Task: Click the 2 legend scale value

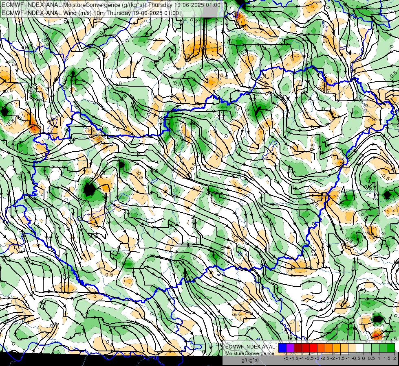Action: pos(395,358)
